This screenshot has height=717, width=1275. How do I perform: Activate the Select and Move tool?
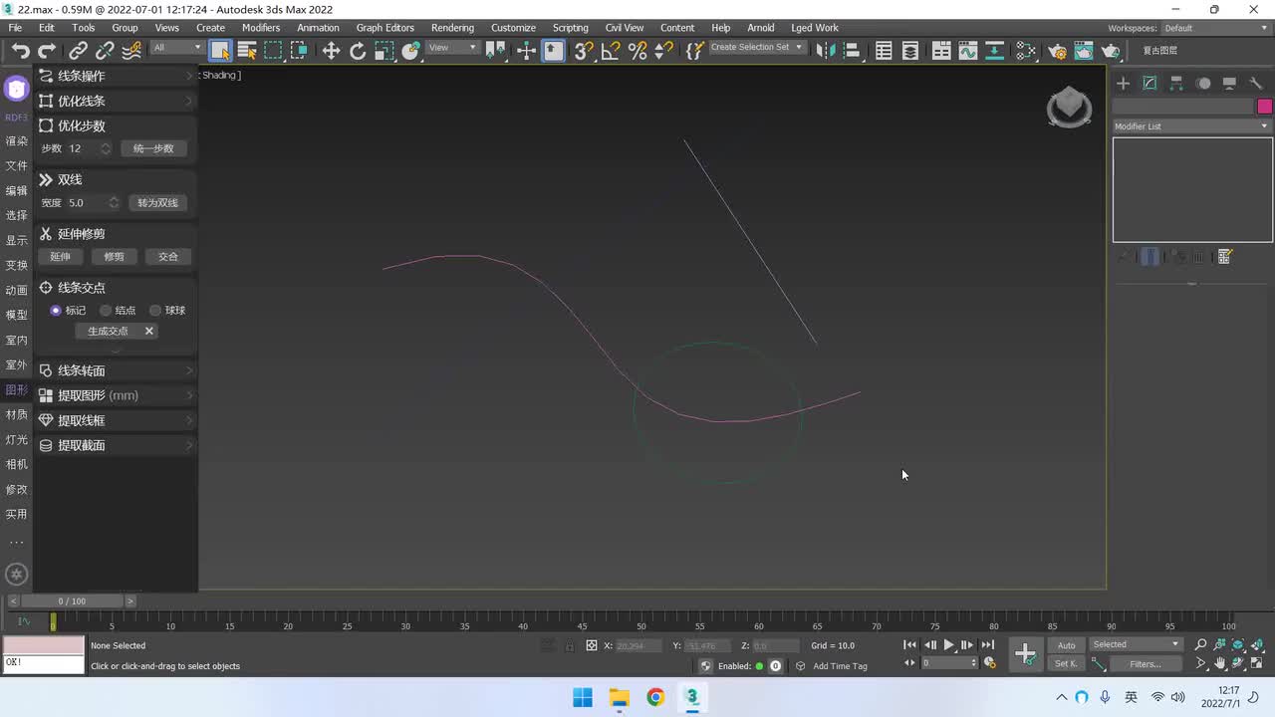[331, 51]
